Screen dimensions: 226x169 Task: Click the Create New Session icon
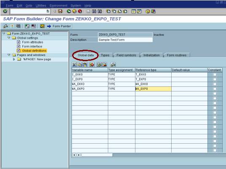point(134,11)
